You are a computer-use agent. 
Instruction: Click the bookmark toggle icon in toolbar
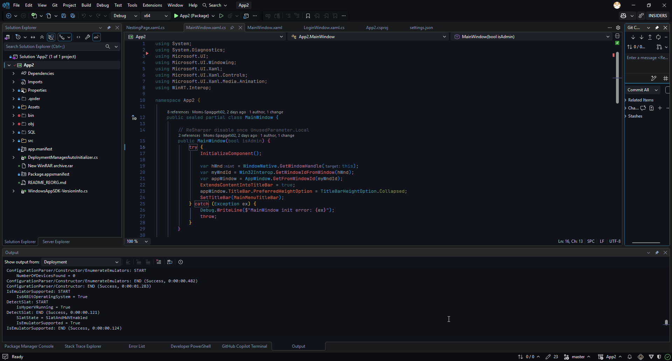coord(308,16)
